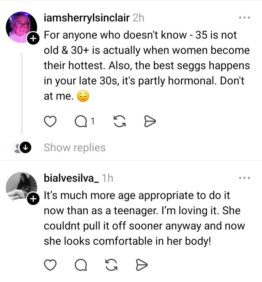This screenshot has width=262, height=282.
Task: Open bialvesilva_'s post text about age appropriate
Action: coord(143,218)
